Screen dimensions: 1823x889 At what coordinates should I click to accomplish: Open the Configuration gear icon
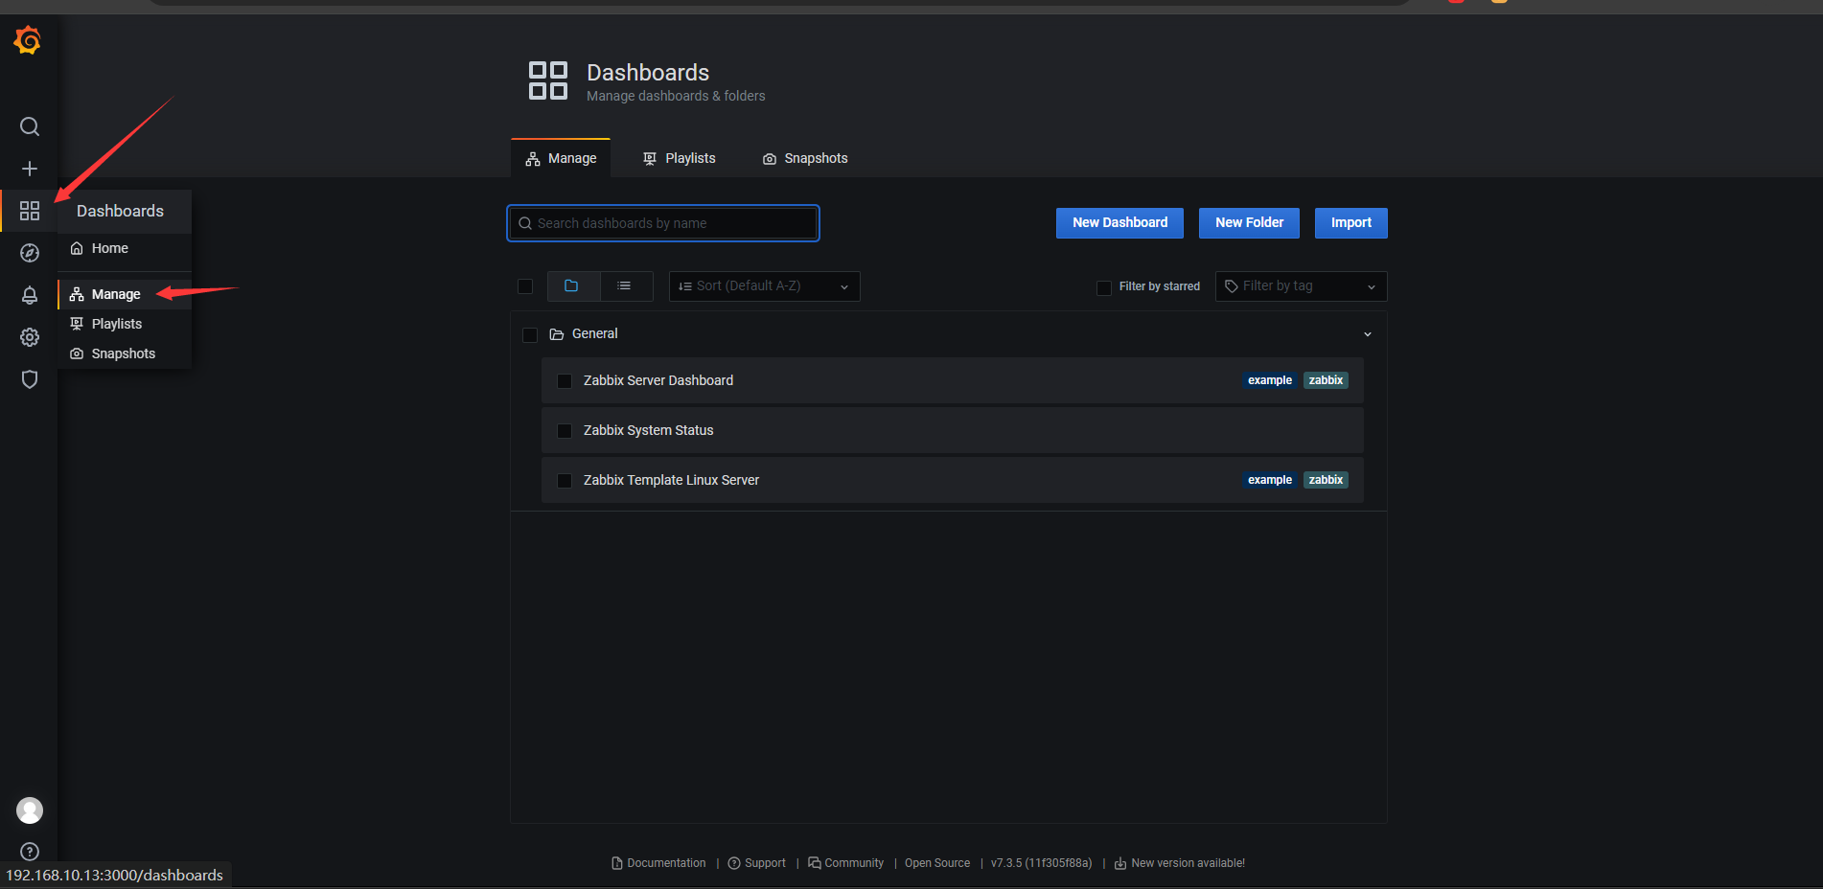tap(30, 337)
